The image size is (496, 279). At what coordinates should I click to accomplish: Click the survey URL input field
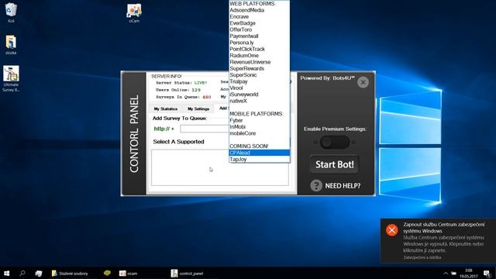click(205, 129)
